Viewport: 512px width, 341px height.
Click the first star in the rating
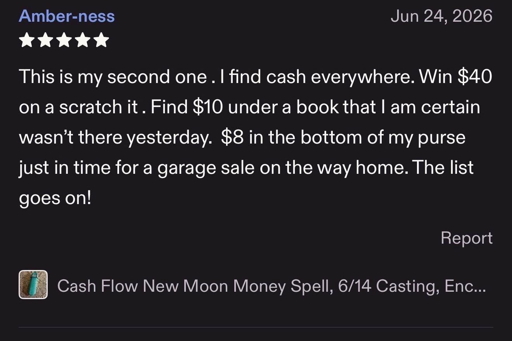click(27, 40)
